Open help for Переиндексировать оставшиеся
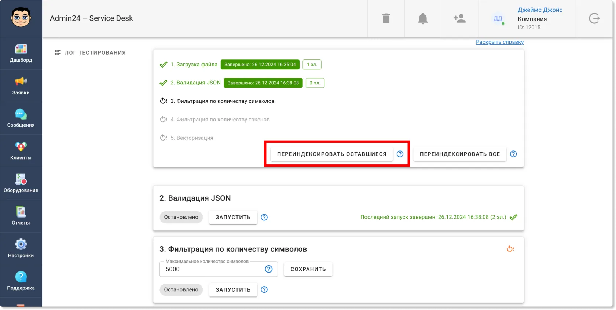The image size is (616, 310). click(x=400, y=154)
